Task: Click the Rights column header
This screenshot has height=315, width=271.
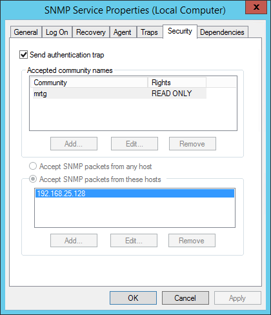Action: (x=177, y=83)
